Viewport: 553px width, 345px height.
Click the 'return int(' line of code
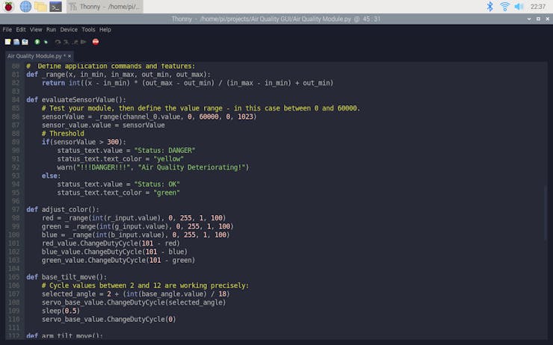(188, 83)
